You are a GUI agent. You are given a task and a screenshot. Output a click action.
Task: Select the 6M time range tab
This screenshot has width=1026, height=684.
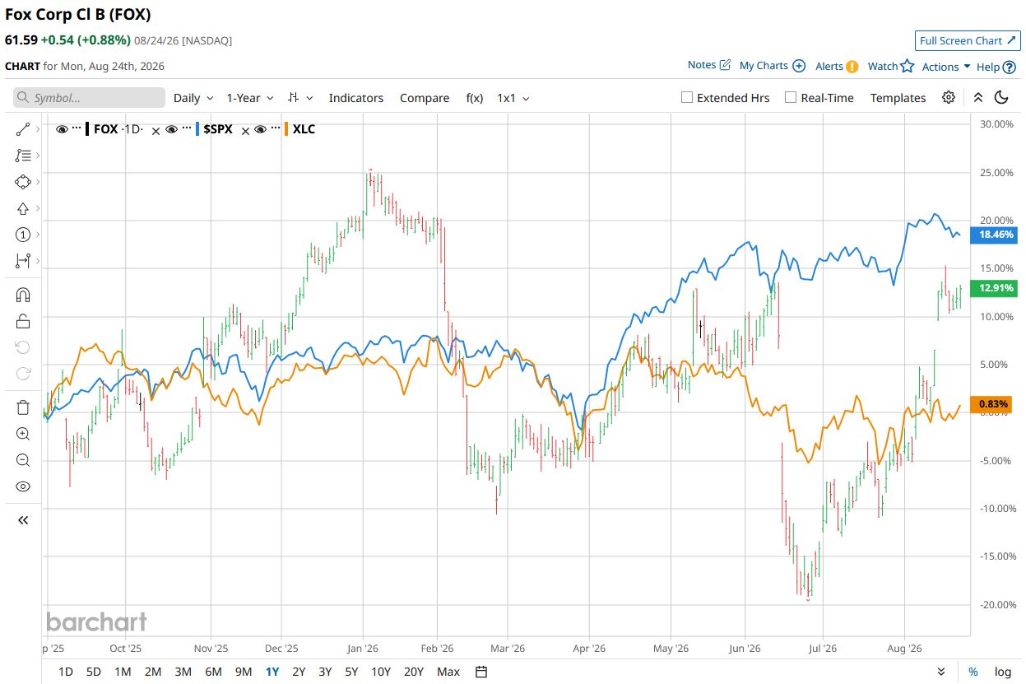click(x=213, y=672)
